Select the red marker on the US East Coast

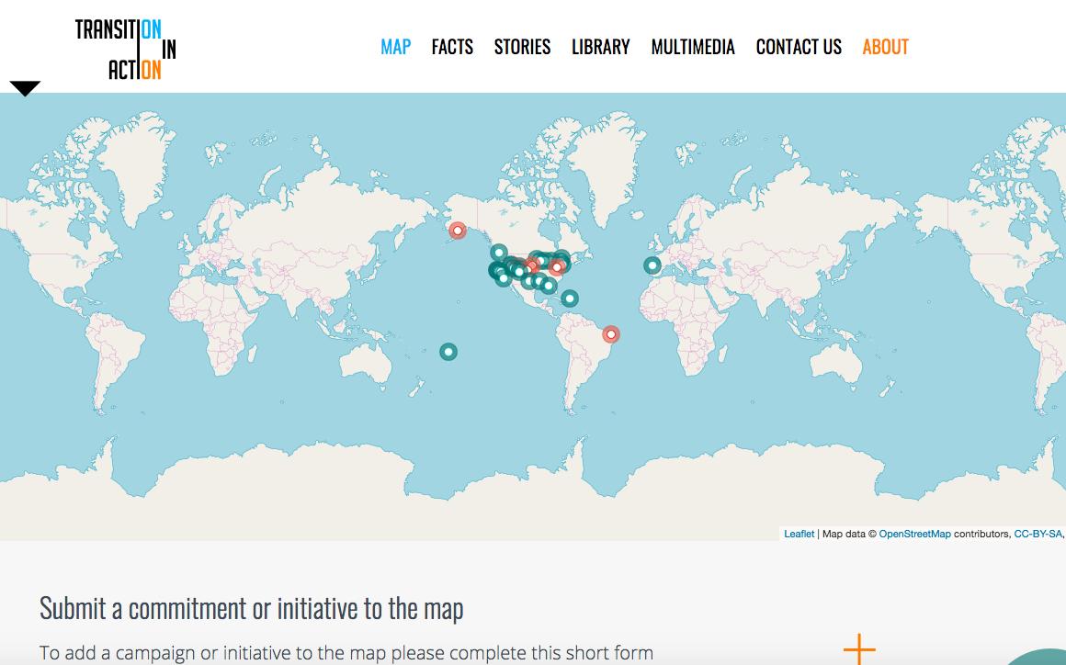(557, 267)
